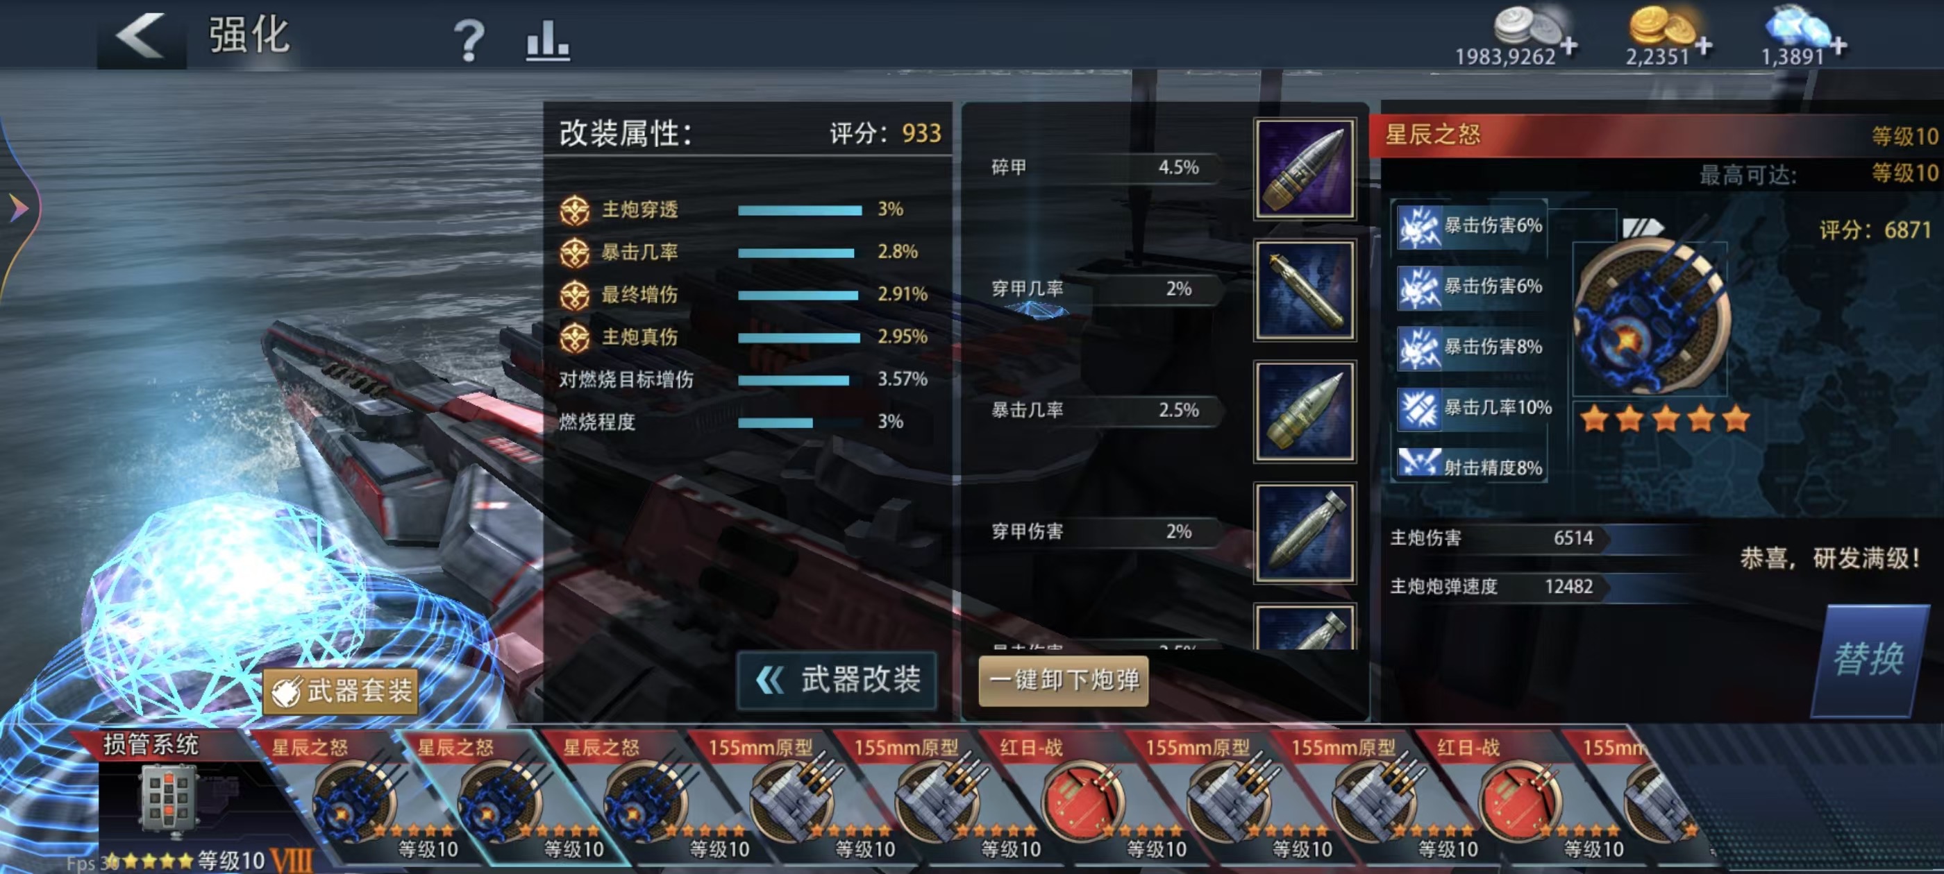
Task: Click the 替换 replace button
Action: [1868, 660]
